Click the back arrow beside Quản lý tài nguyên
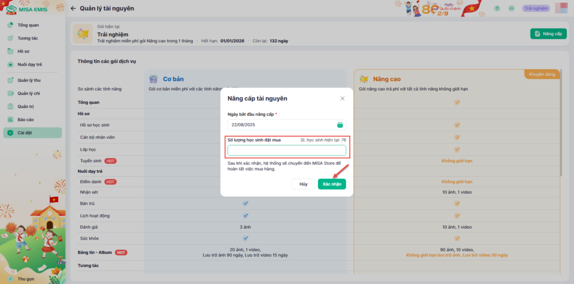The height and width of the screenshot is (284, 574). coord(73,8)
